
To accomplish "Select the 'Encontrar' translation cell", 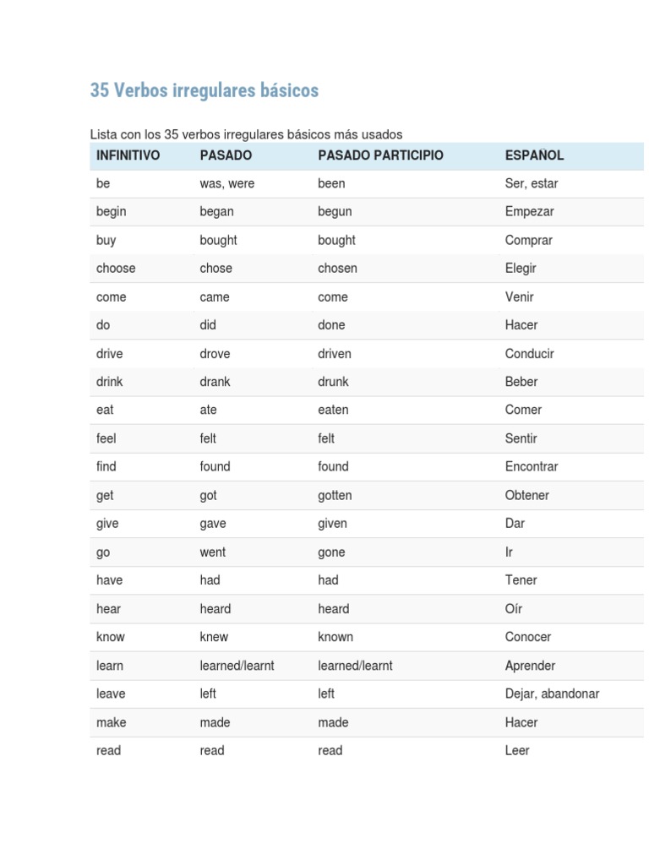I will pyautogui.click(x=532, y=466).
